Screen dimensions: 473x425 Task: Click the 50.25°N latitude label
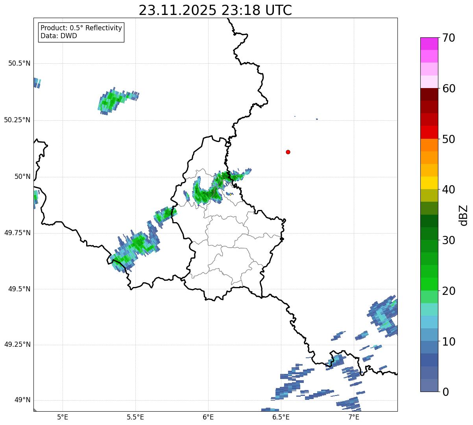pos(17,120)
